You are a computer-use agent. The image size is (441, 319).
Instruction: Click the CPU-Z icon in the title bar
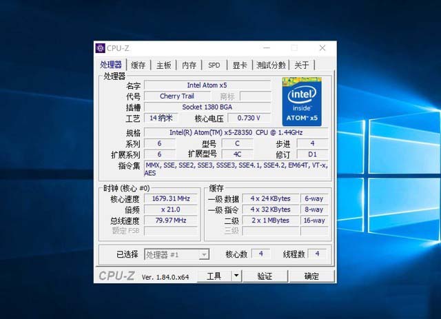[x=100, y=48]
